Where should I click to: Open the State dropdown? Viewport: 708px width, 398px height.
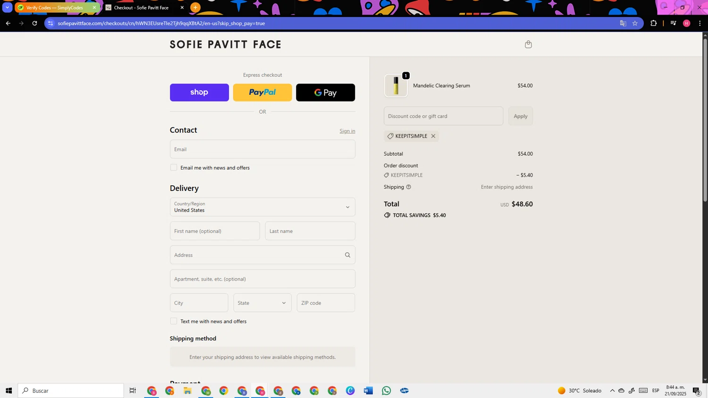click(262, 303)
